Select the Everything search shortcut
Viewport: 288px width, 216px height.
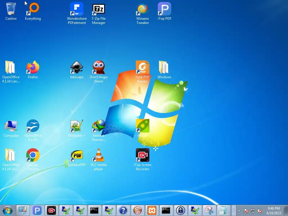33,11
